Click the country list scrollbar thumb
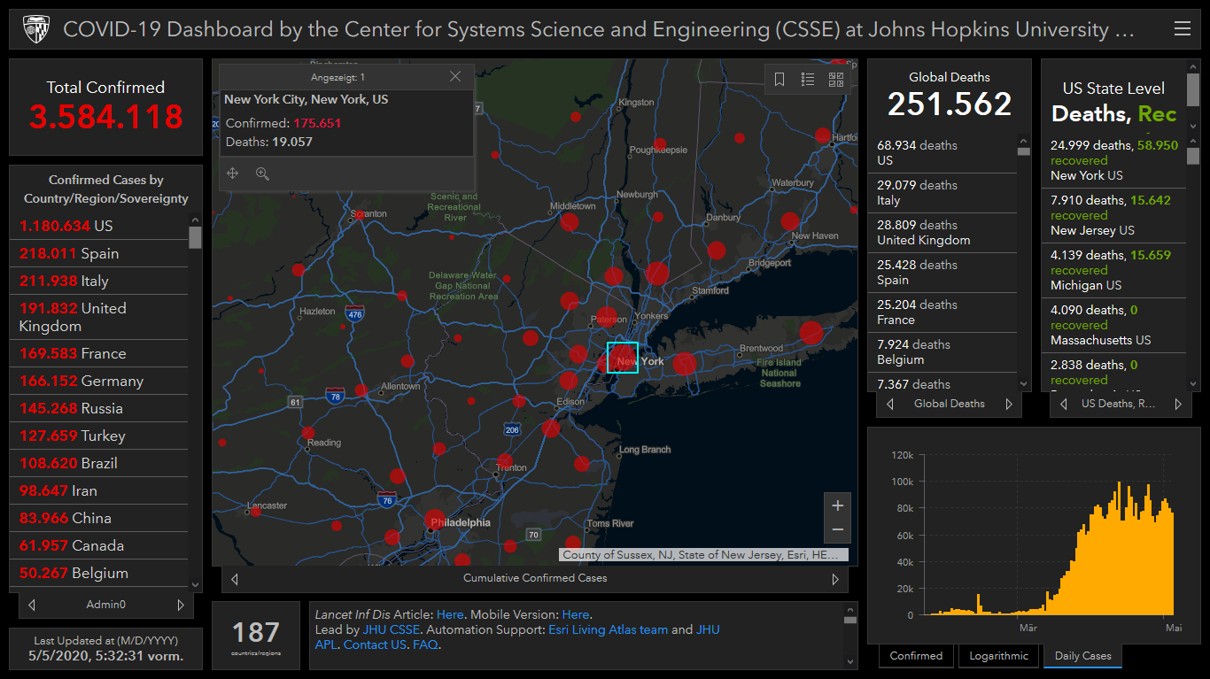1210x679 pixels. click(x=195, y=237)
